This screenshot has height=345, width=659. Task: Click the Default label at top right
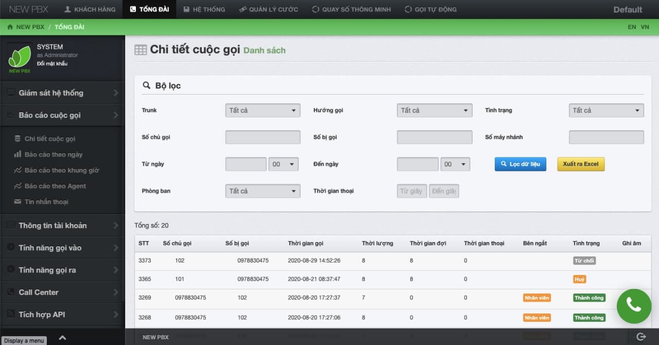pyautogui.click(x=628, y=9)
